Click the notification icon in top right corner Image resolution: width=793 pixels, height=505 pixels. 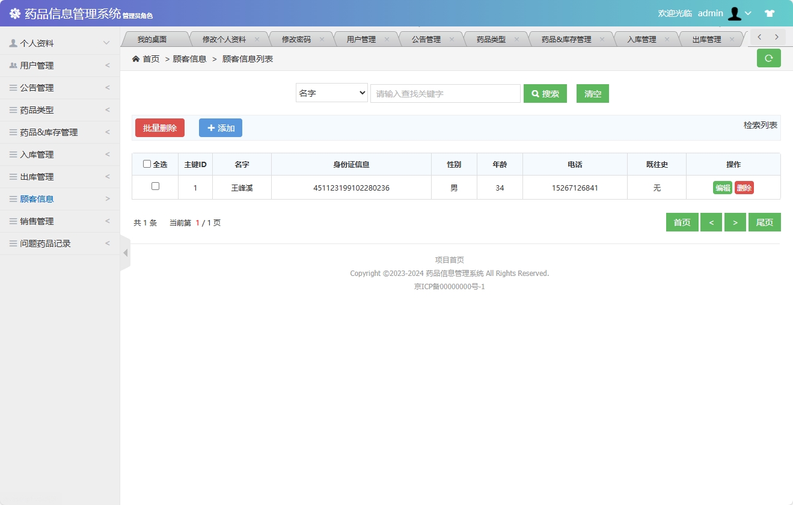(x=770, y=13)
